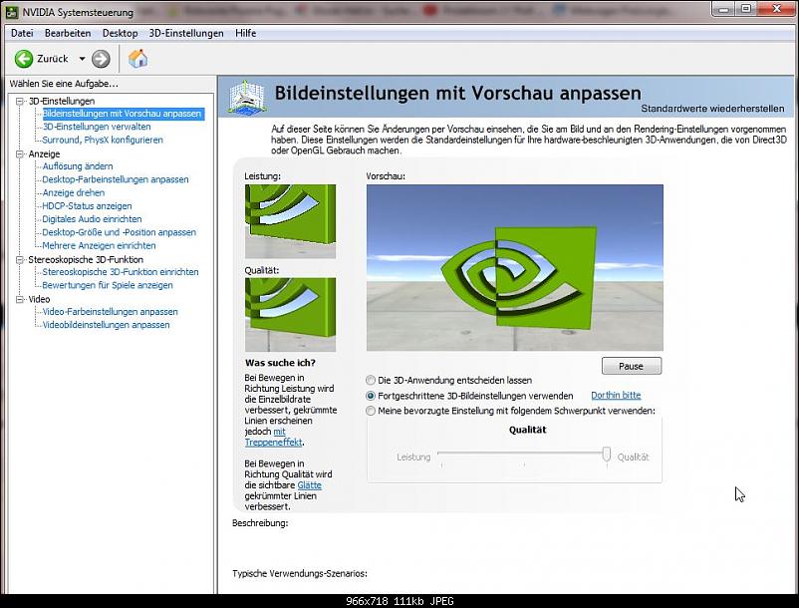Image resolution: width=799 pixels, height=608 pixels.
Task: Open the Datei menu
Action: coord(22,33)
